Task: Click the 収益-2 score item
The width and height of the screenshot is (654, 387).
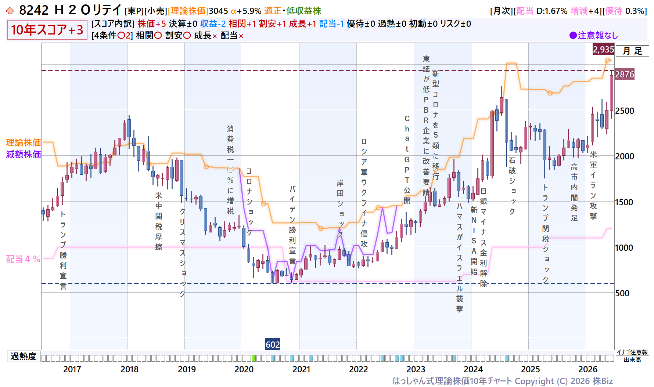Action: pyautogui.click(x=213, y=24)
